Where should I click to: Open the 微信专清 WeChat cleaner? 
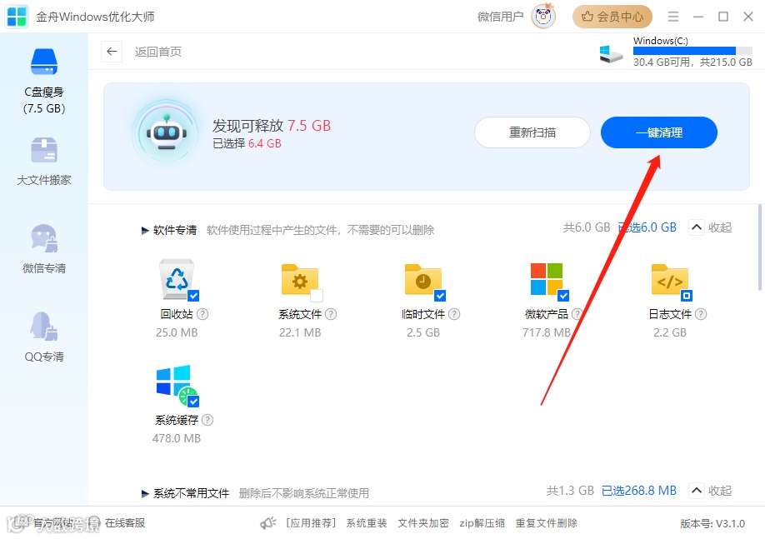point(44,249)
